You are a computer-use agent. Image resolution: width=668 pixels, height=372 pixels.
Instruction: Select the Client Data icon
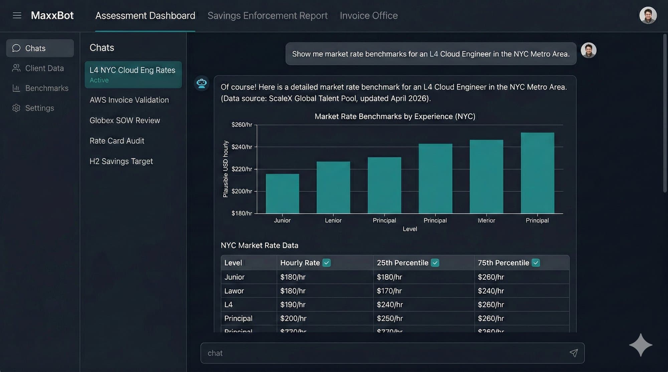(x=16, y=68)
